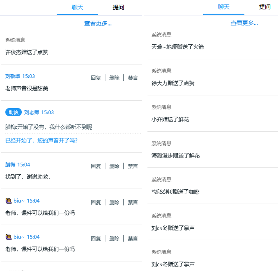This screenshot has width=278, height=271.
Task: Open 查看更多 in the right panel
Action: (244, 23)
